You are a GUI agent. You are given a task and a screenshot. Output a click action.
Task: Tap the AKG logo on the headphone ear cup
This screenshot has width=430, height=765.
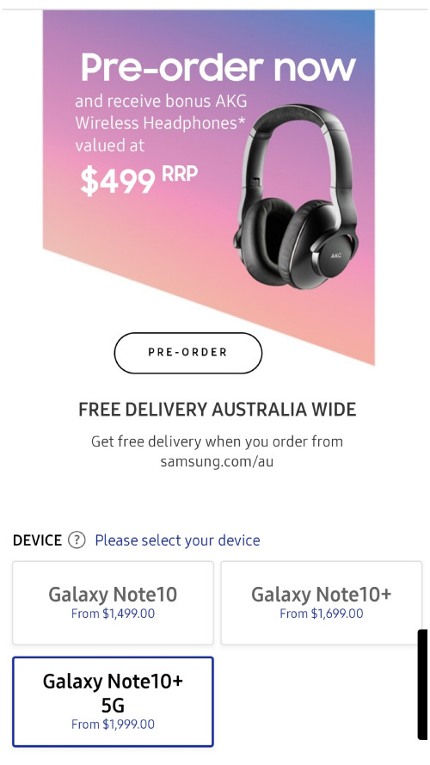336,256
